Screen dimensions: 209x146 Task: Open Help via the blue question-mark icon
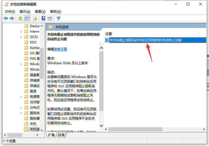[43, 18]
